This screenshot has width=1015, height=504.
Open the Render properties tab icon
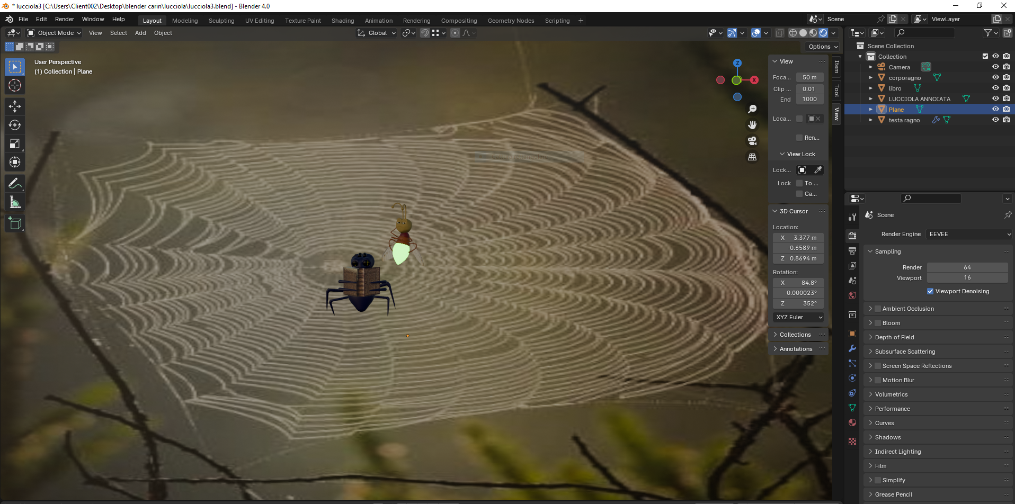click(x=852, y=236)
